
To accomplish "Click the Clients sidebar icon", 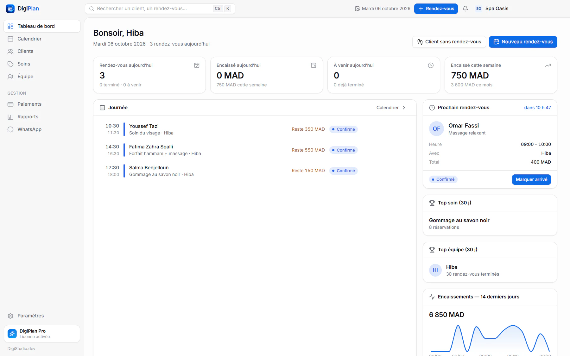I will point(10,51).
